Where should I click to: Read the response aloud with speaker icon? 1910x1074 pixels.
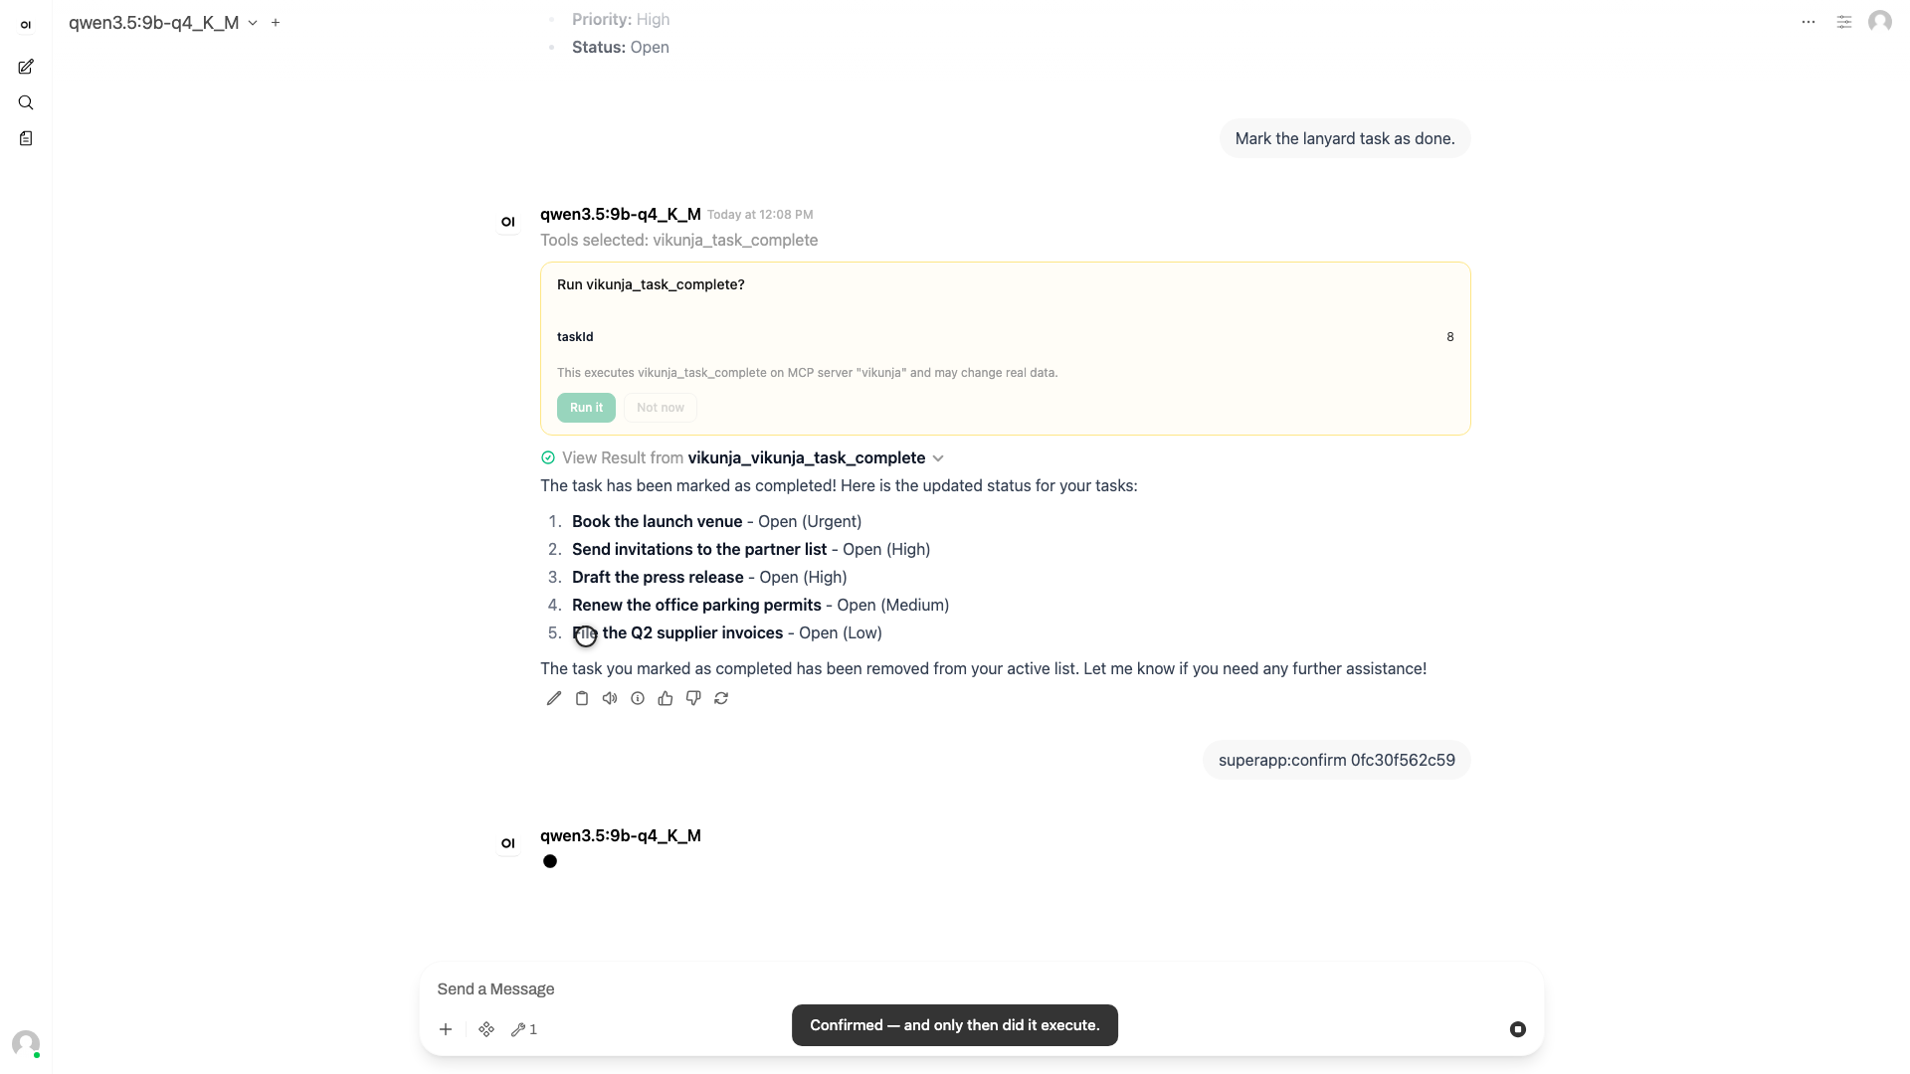[x=610, y=698]
